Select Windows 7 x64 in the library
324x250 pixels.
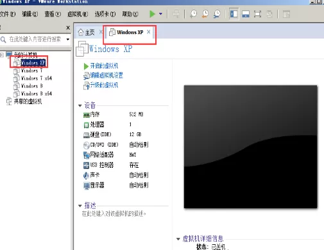[x=37, y=78]
